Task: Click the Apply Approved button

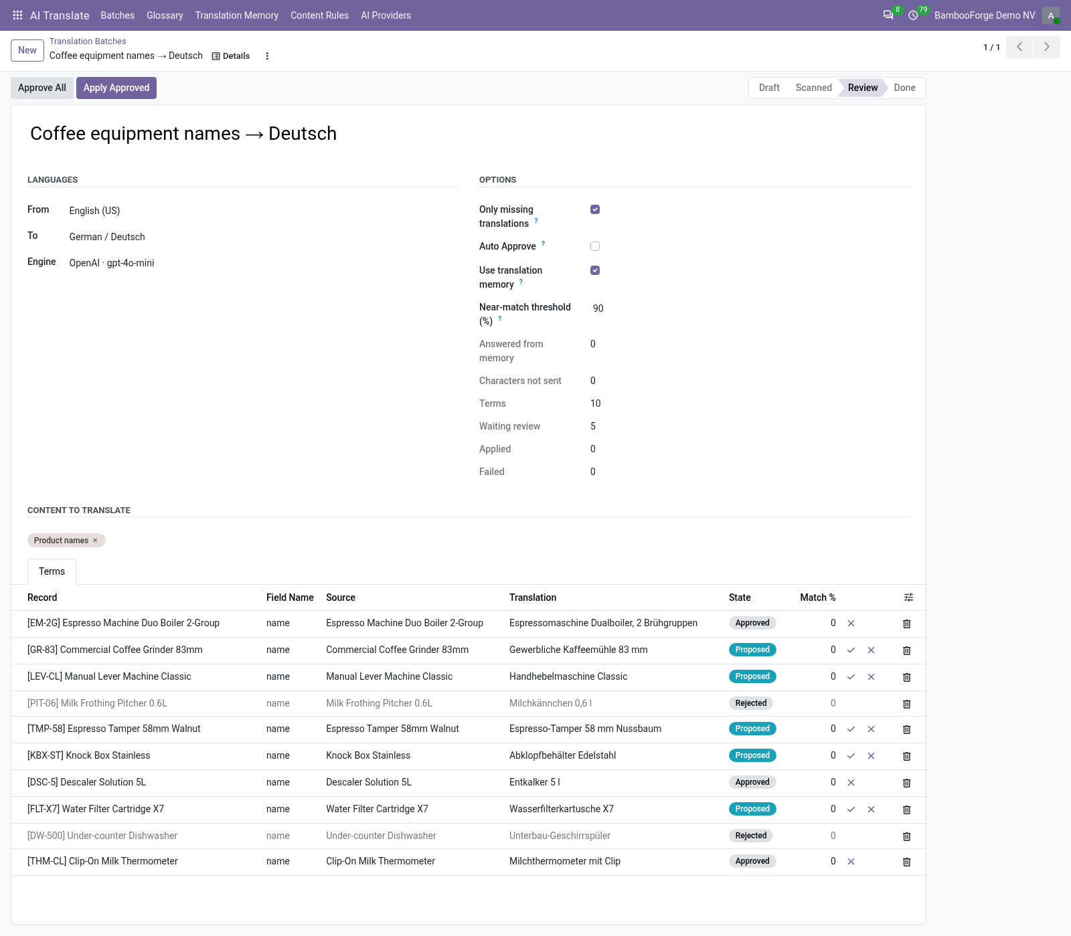Action: click(x=116, y=88)
